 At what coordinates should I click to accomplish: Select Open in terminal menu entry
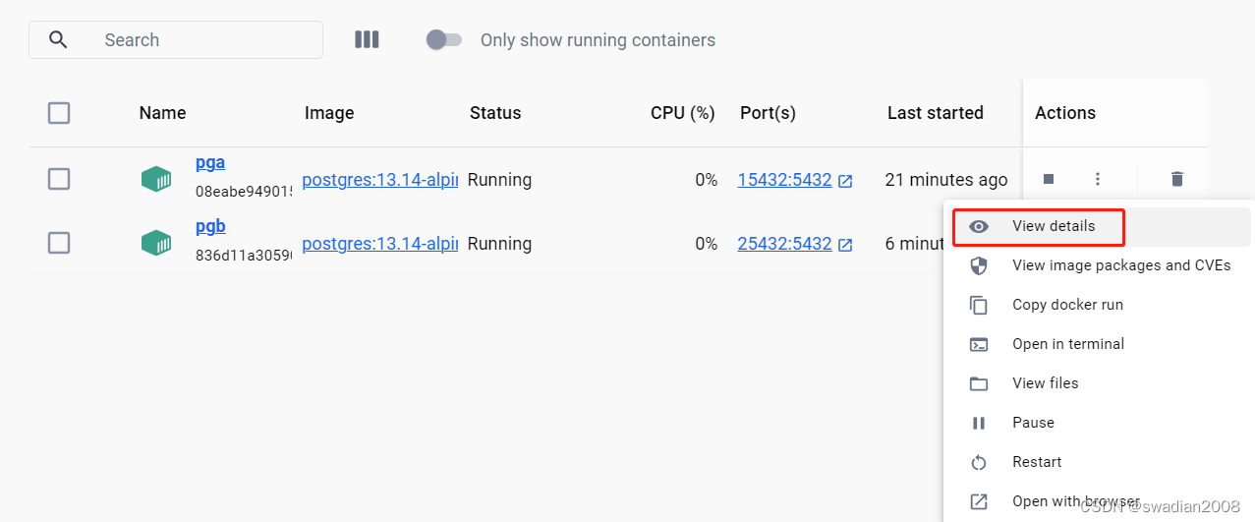(1067, 344)
